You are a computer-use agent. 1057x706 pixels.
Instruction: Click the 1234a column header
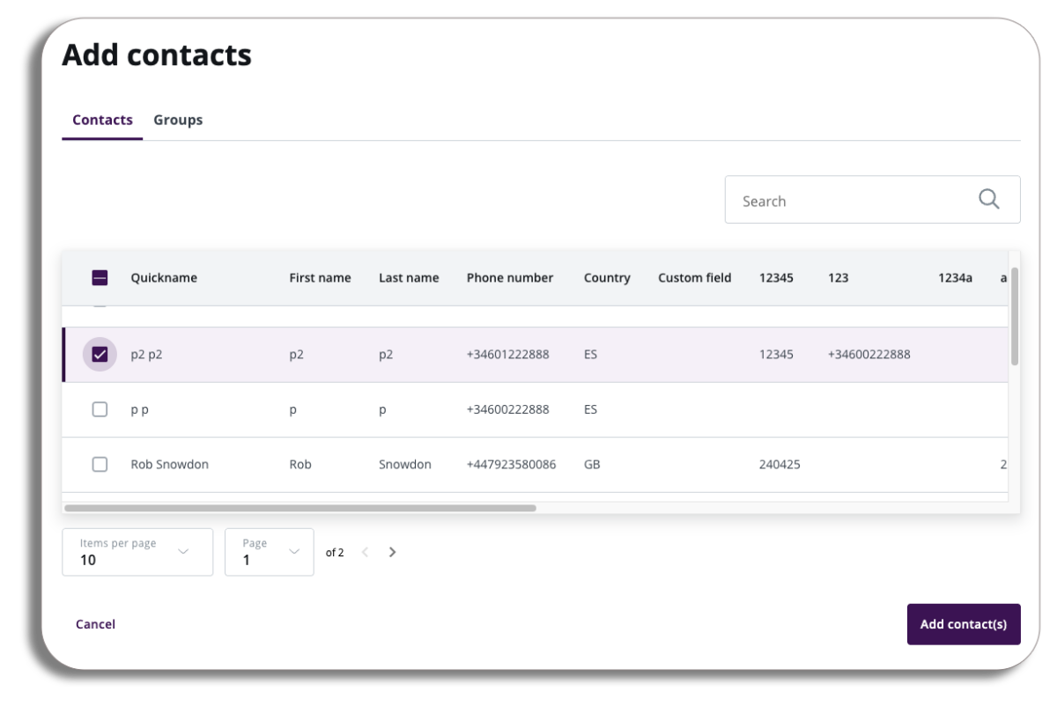[x=955, y=277]
